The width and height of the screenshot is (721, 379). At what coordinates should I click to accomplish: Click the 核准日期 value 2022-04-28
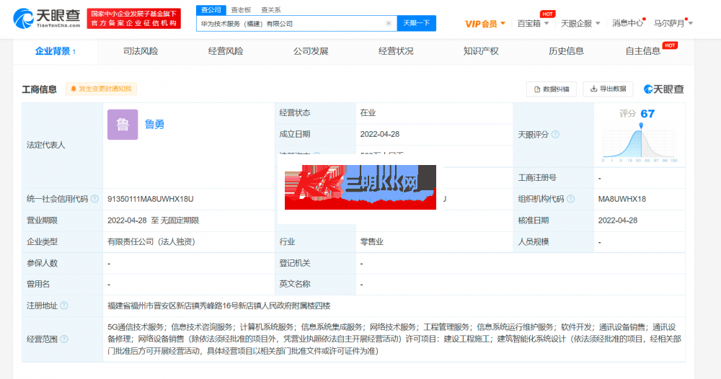[x=618, y=220]
